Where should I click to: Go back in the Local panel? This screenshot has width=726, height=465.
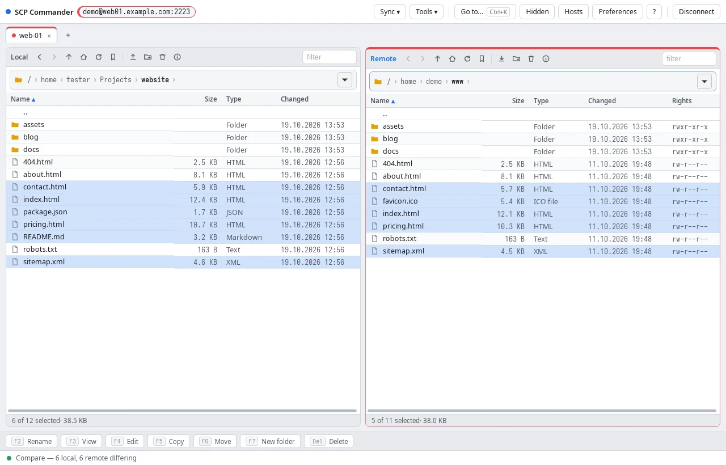pos(40,57)
